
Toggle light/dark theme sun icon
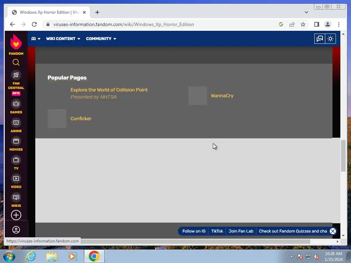tap(330, 39)
